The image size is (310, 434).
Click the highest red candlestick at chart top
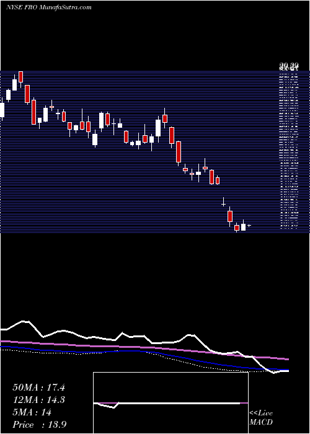20,77
